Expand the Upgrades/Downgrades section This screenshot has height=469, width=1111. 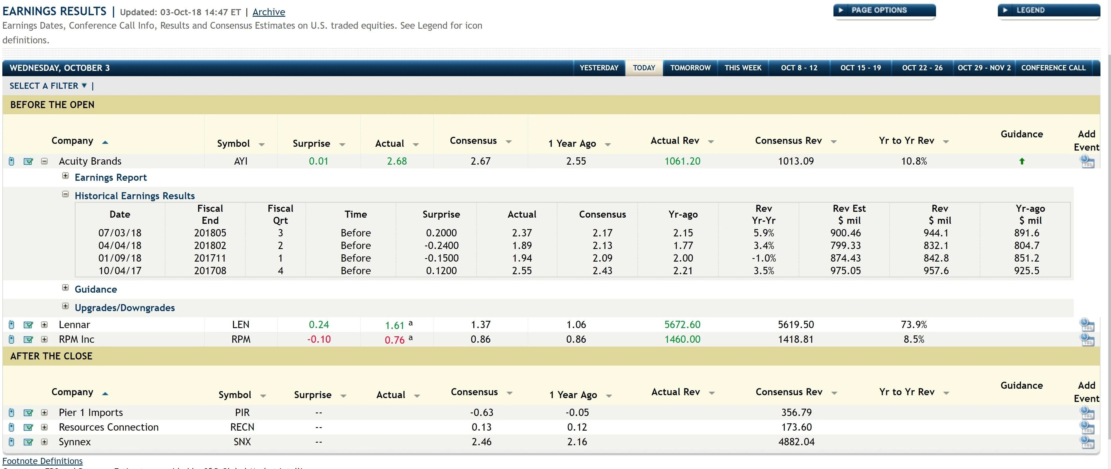click(66, 306)
